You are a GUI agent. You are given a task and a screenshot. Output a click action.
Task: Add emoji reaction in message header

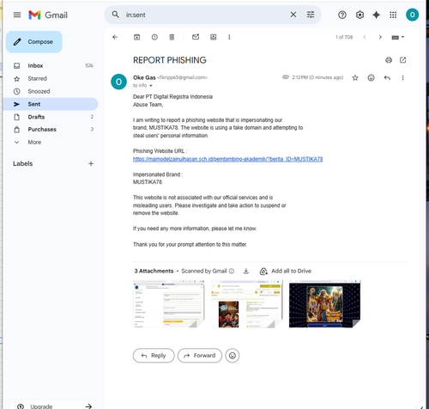pyautogui.click(x=371, y=77)
